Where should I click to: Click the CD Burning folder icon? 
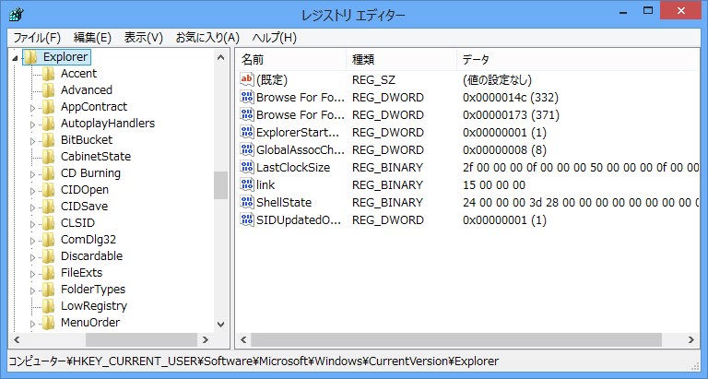(48, 173)
